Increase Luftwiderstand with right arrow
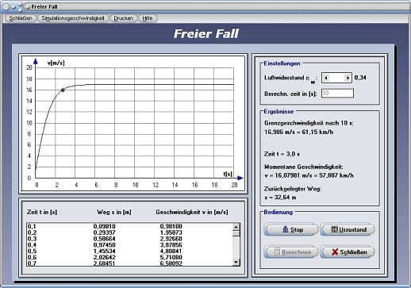The image size is (411, 288). [348, 78]
